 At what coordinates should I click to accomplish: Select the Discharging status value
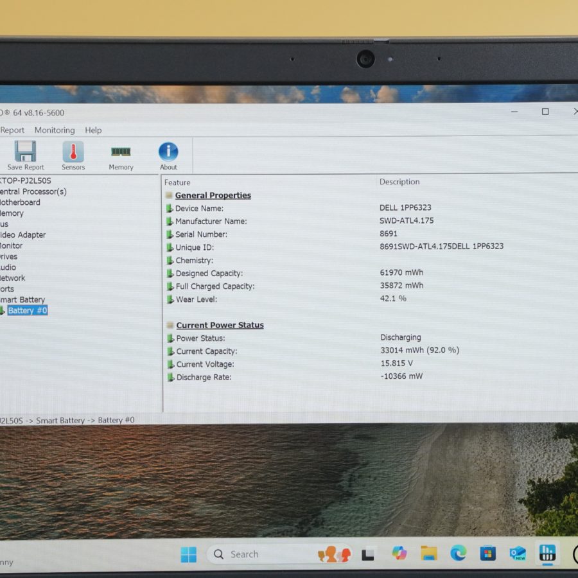tap(401, 337)
